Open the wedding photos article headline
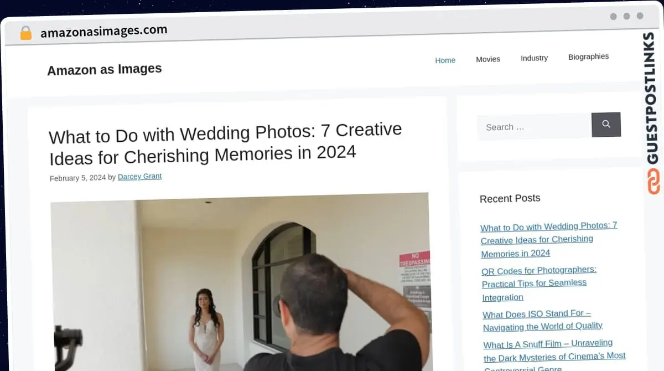The width and height of the screenshot is (664, 371). 225,143
